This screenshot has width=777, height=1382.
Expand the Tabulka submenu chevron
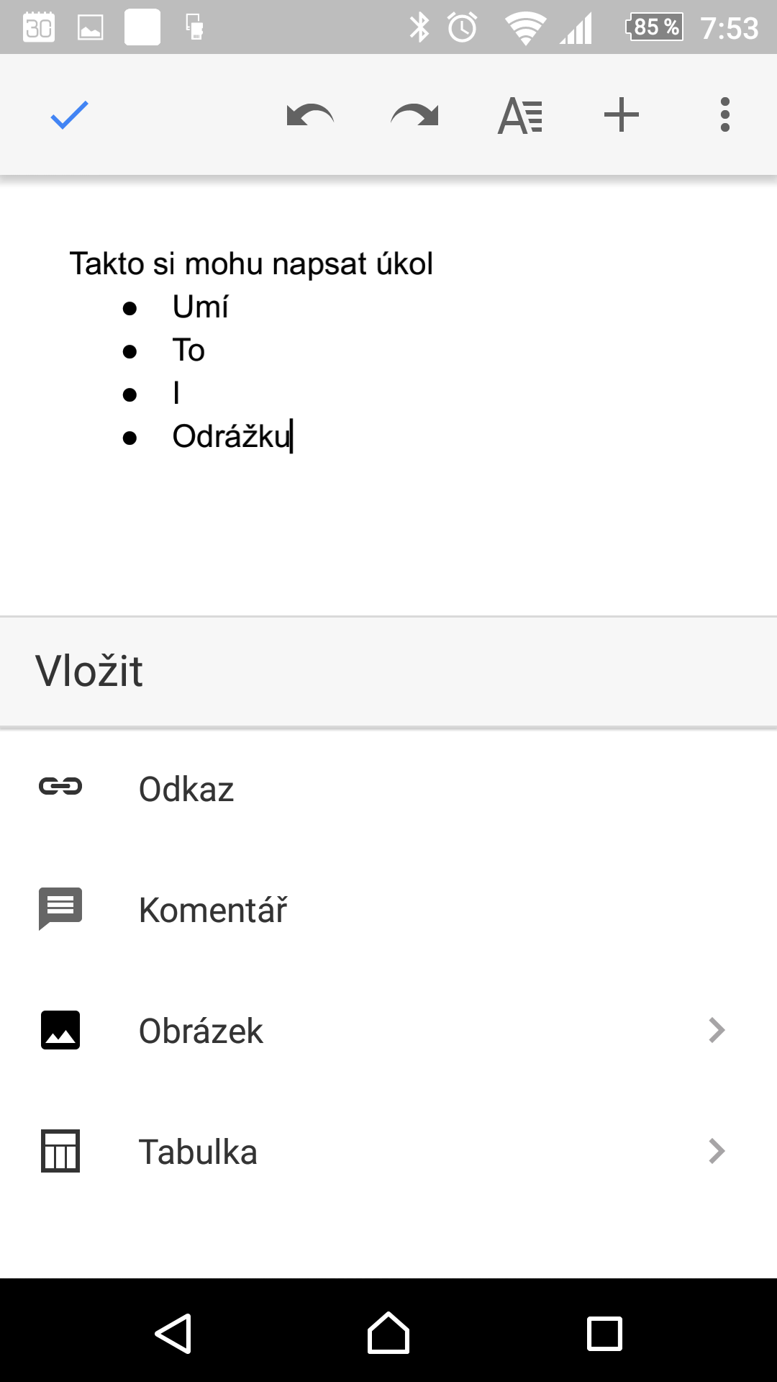pos(717,1151)
